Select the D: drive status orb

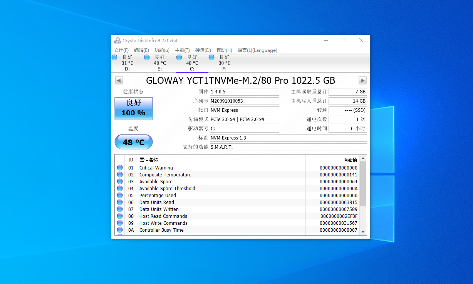115,57
